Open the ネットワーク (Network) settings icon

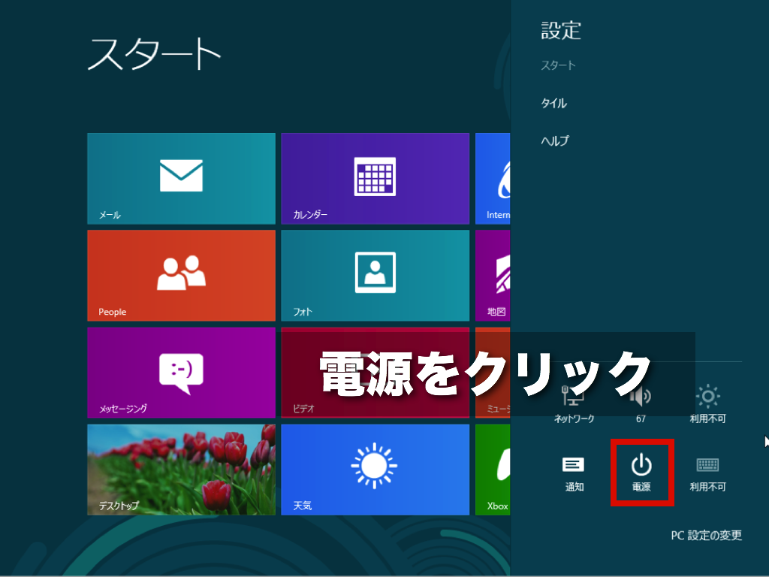(574, 405)
